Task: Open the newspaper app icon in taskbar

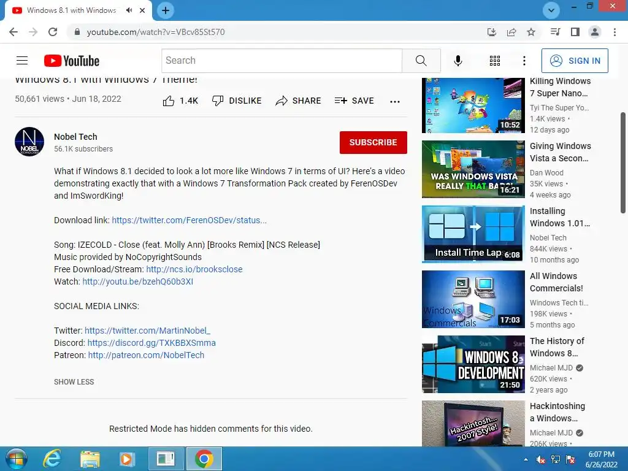Action: pos(166,459)
